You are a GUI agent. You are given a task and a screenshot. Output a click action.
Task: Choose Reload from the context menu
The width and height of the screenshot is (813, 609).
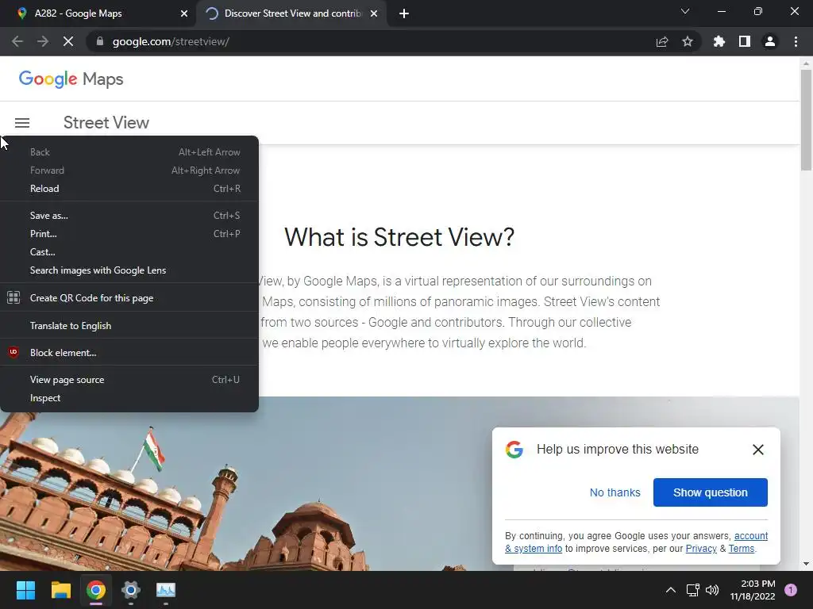click(129, 189)
